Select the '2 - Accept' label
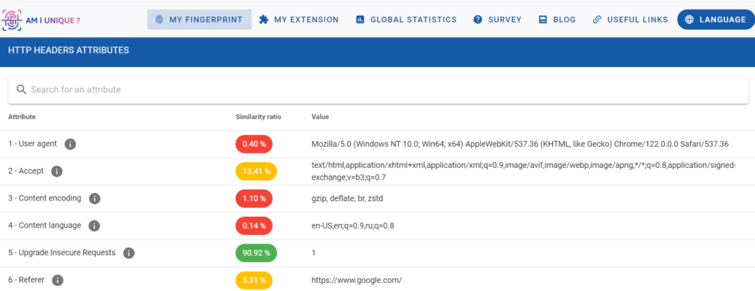 26,171
